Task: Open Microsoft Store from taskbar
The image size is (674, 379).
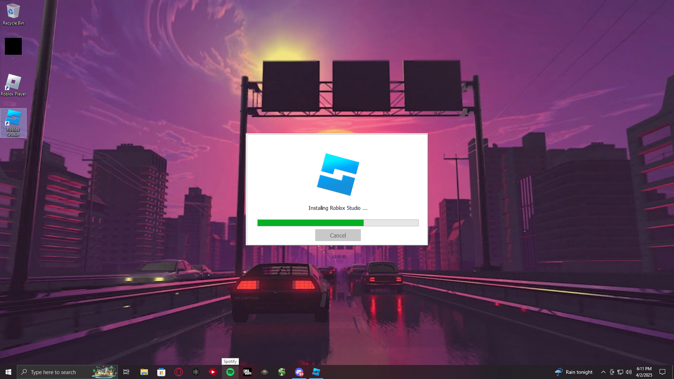Action: 161,372
